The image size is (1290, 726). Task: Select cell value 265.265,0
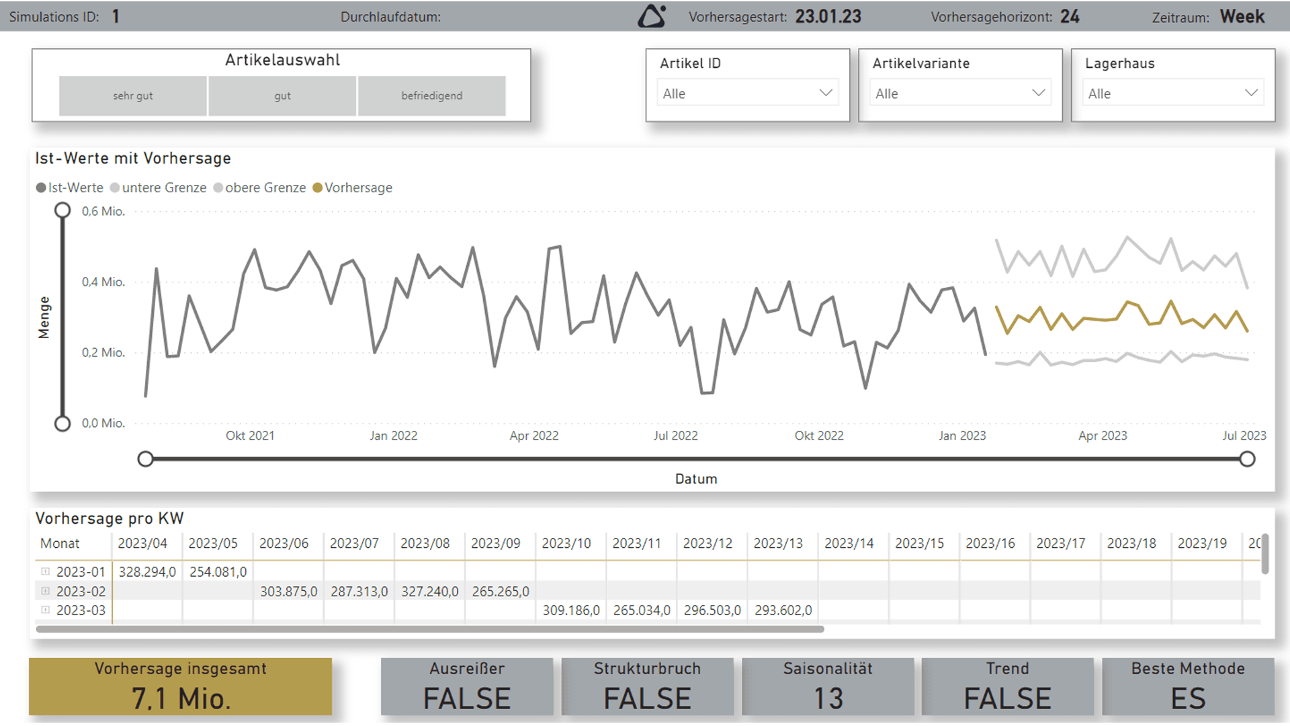pos(501,592)
